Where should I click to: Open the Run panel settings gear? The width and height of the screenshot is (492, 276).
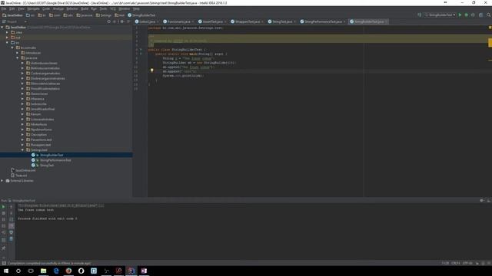pyautogui.click(x=482, y=201)
